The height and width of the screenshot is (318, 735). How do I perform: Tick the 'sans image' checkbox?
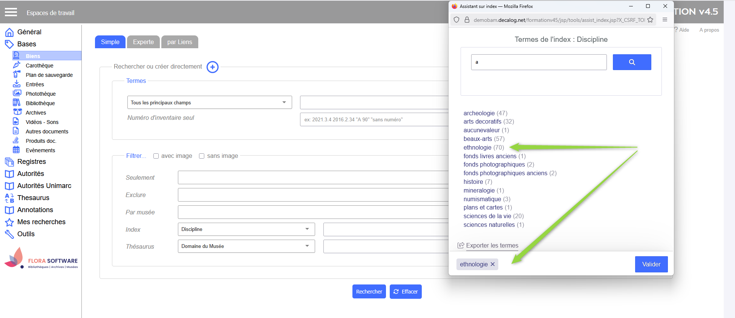[202, 156]
